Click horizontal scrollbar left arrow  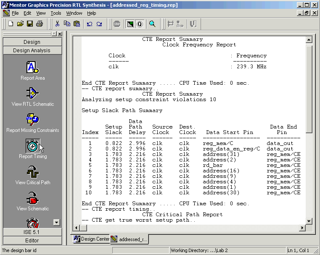click(x=77, y=228)
